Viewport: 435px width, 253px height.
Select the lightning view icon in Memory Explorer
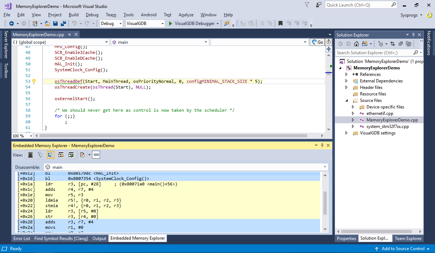61,155
